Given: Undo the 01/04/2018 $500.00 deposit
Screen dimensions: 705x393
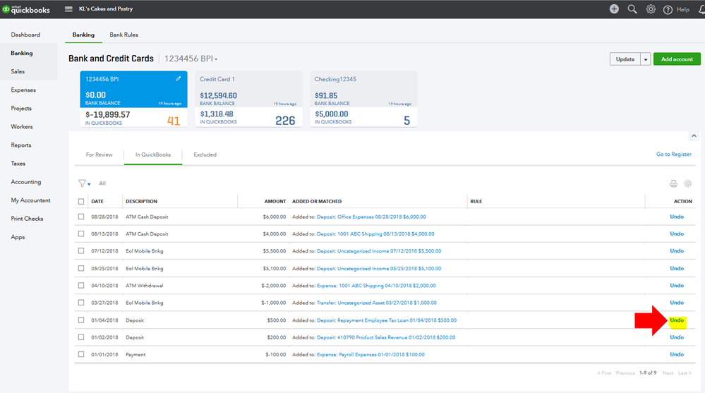Looking at the screenshot, I should [x=676, y=320].
